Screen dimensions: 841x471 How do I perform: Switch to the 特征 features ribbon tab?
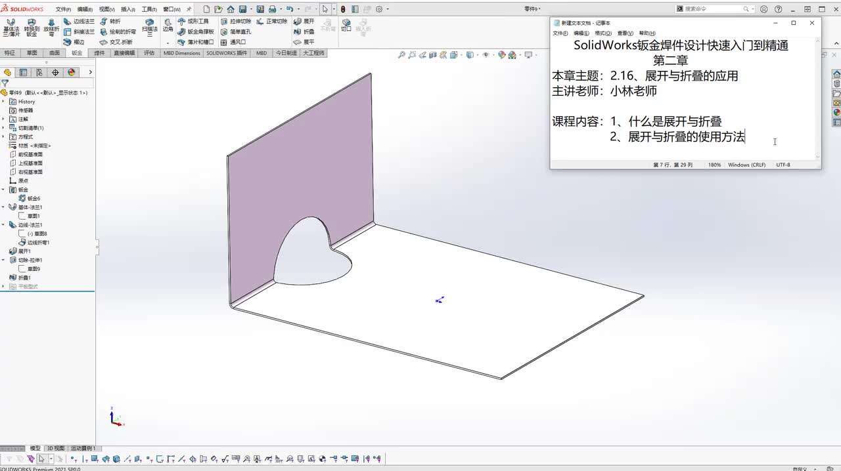[x=10, y=53]
